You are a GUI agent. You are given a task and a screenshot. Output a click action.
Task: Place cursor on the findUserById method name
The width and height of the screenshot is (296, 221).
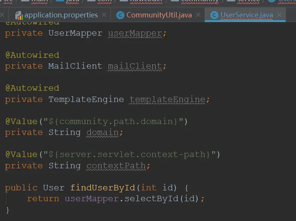point(102,188)
